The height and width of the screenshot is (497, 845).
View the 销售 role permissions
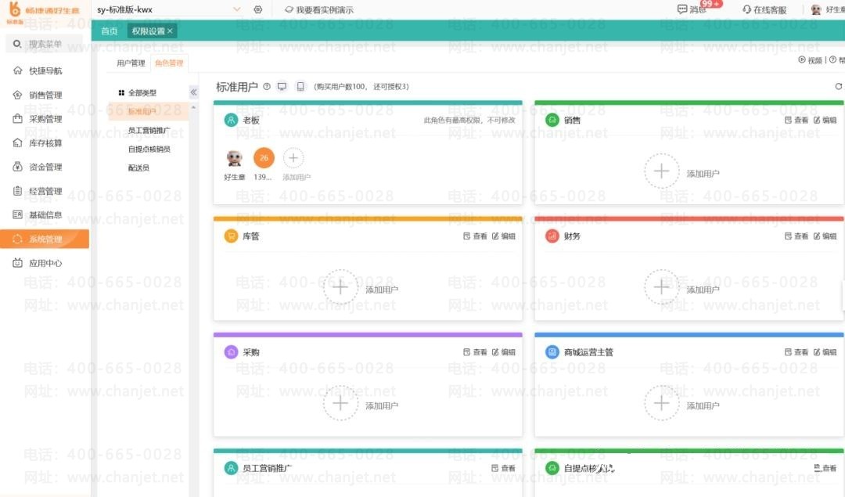click(796, 121)
